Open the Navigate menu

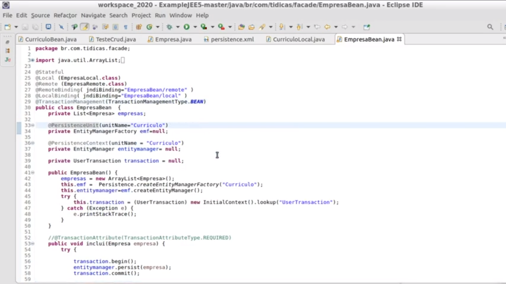93,15
